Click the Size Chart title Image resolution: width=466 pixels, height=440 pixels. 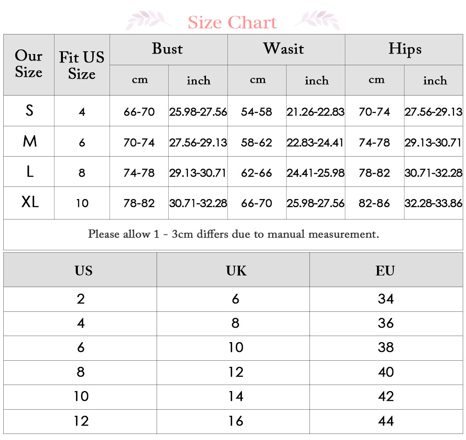tap(232, 22)
